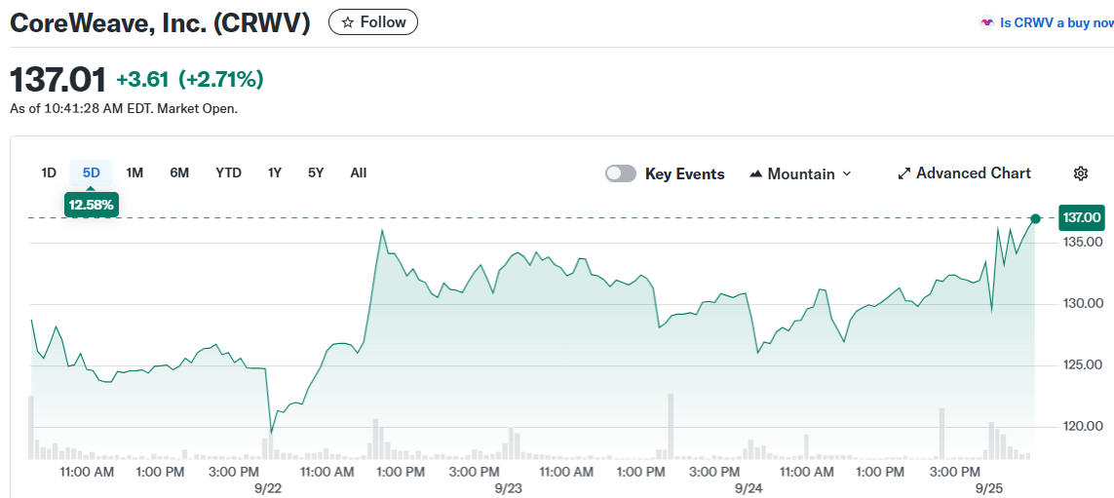Image resolution: width=1114 pixels, height=498 pixels.
Task: Click the 137.00 current price label
Action: (x=1082, y=218)
